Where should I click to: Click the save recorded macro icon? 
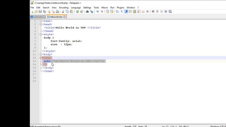170,12
